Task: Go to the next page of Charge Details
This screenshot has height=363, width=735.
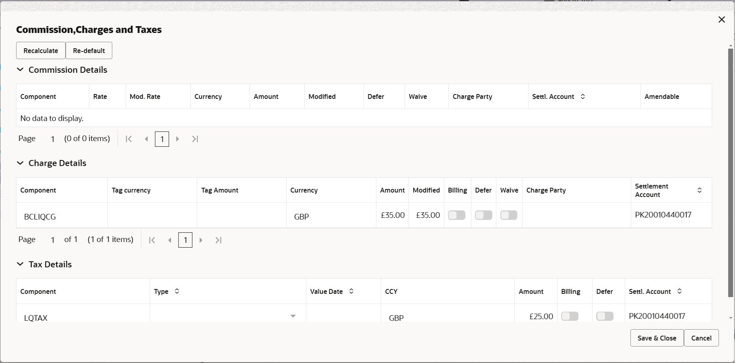Action: tap(201, 240)
